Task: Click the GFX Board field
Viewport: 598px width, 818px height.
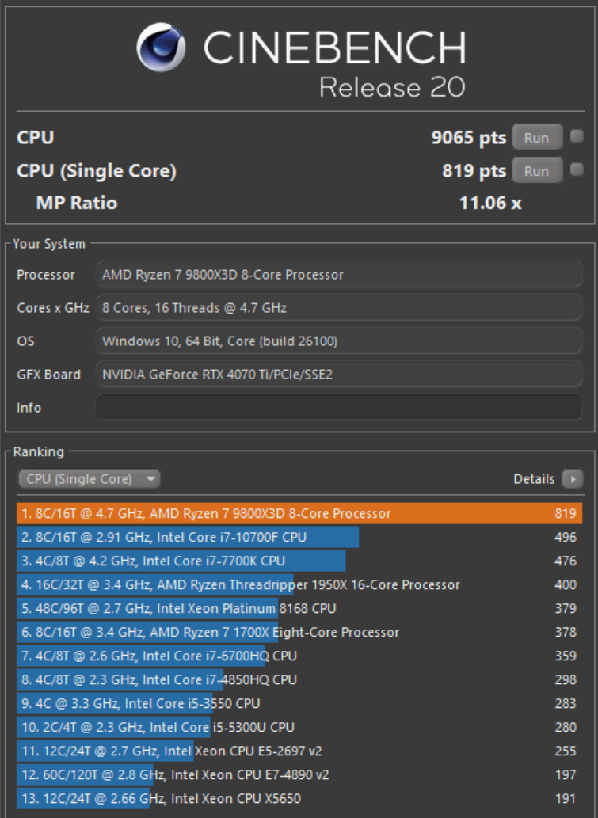Action: pyautogui.click(x=338, y=375)
